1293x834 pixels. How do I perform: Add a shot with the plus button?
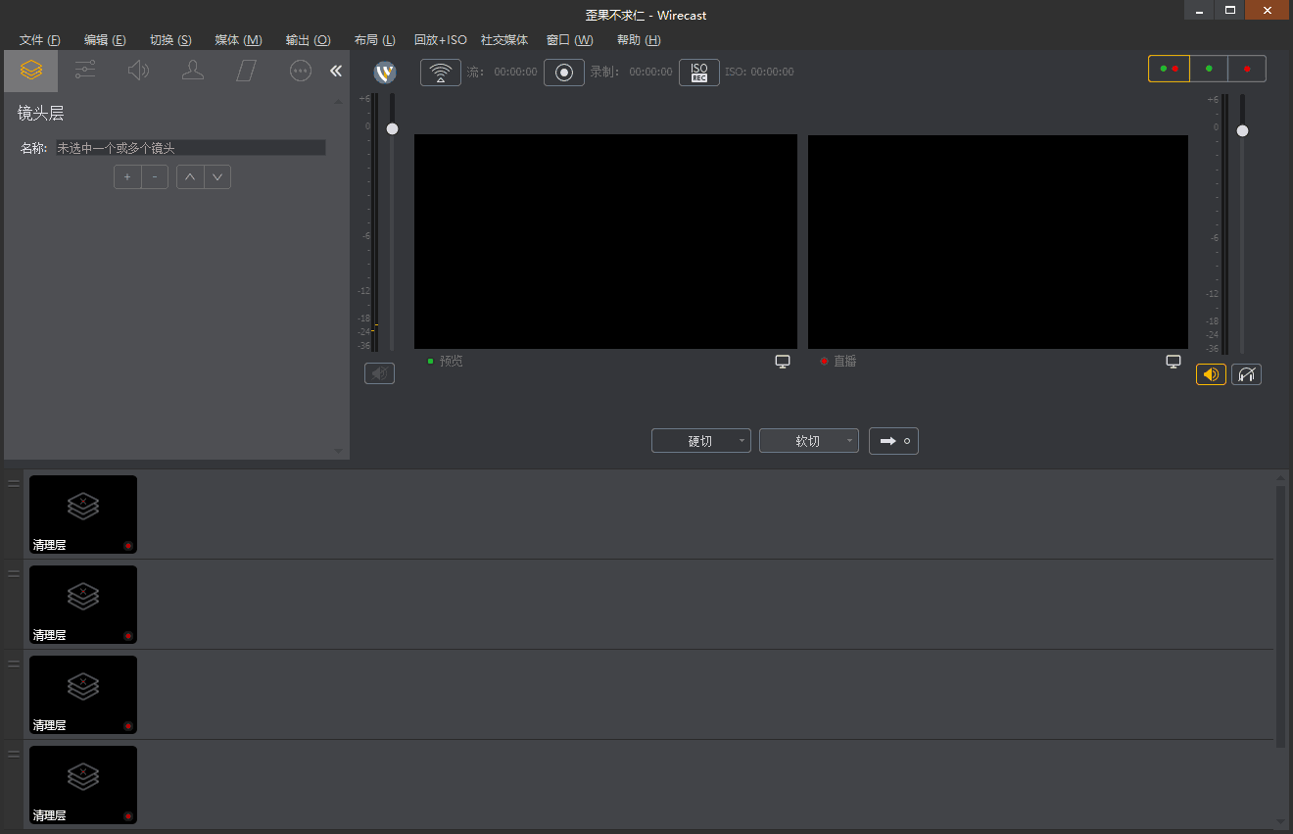pos(127,177)
